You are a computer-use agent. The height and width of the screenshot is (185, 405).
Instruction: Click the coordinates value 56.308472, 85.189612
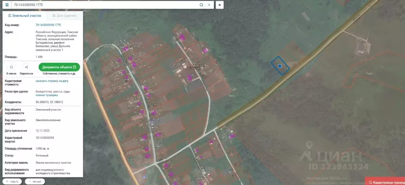coord(49,102)
